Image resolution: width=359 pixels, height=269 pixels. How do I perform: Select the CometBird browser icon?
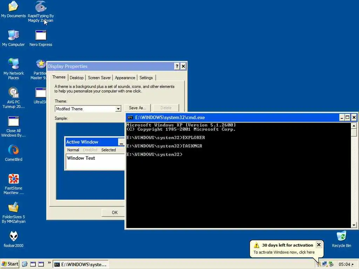click(14, 153)
